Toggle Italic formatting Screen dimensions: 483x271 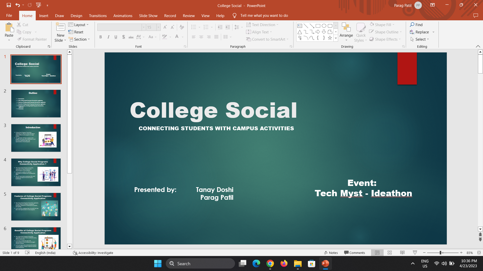(x=108, y=37)
